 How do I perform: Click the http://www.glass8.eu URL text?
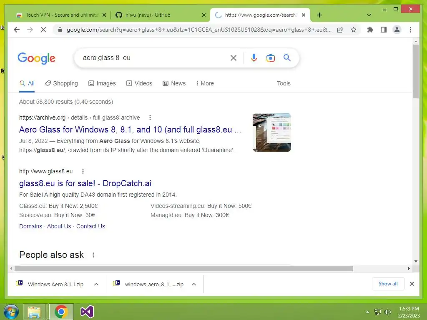coord(46,171)
